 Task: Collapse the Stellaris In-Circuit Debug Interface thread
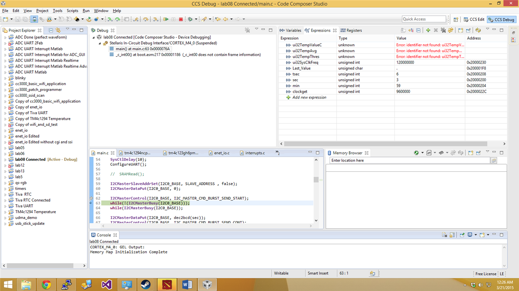[x=100, y=43]
